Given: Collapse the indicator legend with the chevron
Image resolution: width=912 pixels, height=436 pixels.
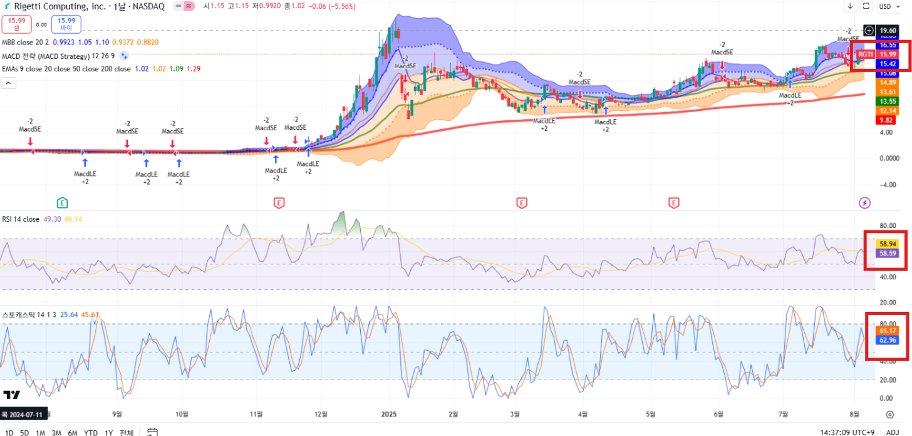Looking at the screenshot, I should pyautogui.click(x=8, y=83).
